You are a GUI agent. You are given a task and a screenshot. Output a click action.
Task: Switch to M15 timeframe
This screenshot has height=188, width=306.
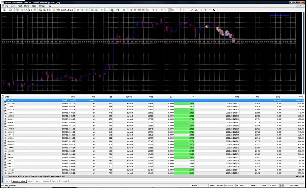[140, 10]
